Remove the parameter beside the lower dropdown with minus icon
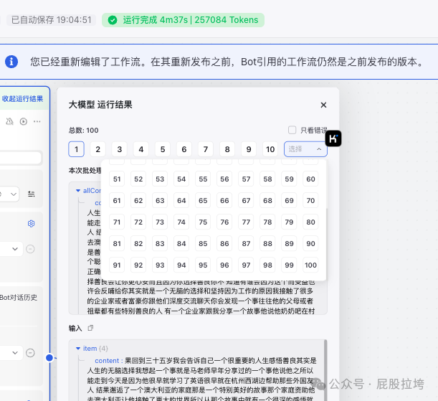438x401 pixels. click(x=30, y=353)
